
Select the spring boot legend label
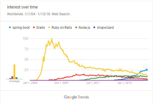[x=21, y=28]
